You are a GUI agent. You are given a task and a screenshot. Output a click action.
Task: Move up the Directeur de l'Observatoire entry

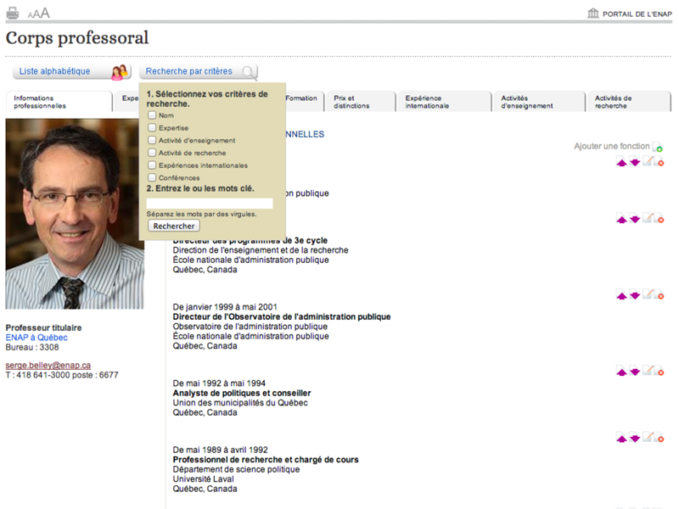pos(621,295)
